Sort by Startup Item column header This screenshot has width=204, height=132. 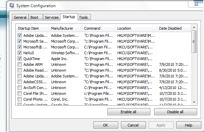[32, 28]
